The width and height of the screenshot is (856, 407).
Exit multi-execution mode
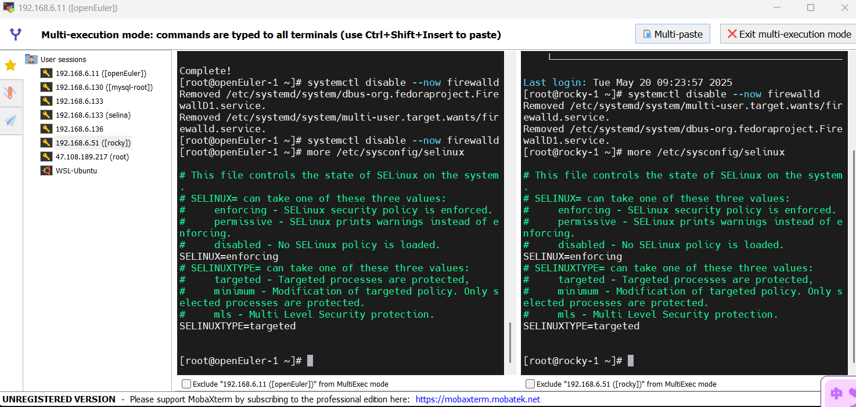pos(788,34)
